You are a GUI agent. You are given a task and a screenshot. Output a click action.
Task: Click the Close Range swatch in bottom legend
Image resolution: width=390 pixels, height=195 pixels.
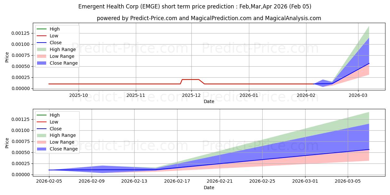click(42, 149)
